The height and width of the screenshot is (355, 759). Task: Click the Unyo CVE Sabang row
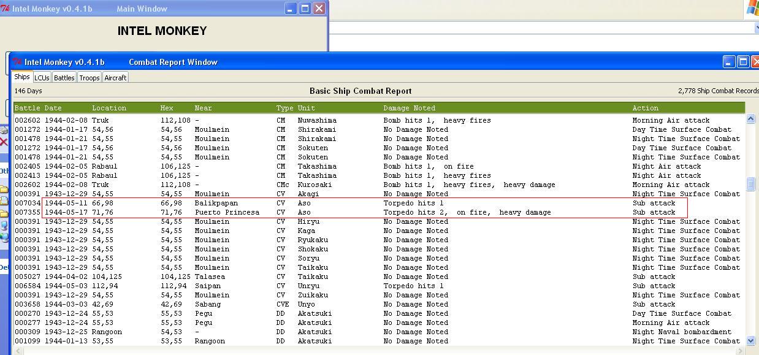(x=379, y=304)
